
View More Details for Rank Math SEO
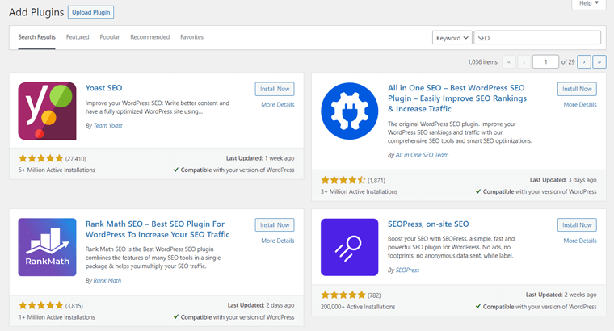coord(278,241)
